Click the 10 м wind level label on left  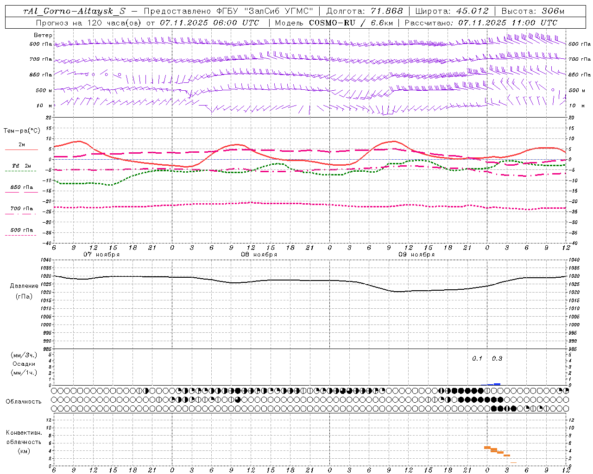click(x=44, y=106)
